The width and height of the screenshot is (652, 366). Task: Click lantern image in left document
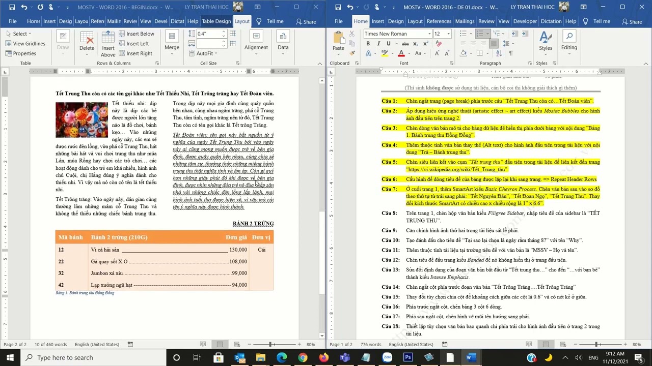pyautogui.click(x=81, y=120)
